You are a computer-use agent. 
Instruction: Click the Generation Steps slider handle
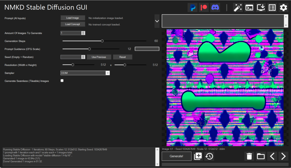(102, 41)
